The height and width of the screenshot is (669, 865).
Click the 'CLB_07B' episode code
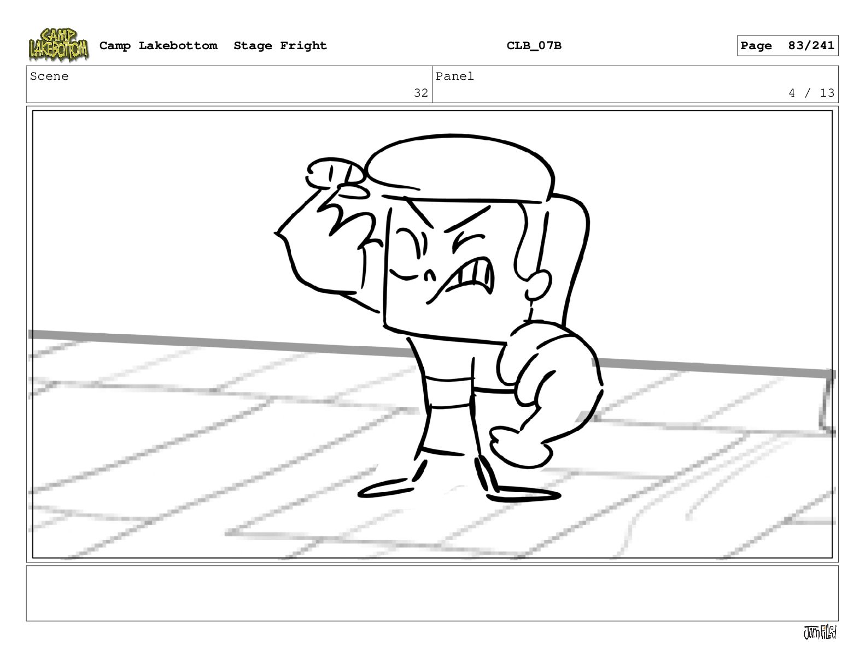coord(534,46)
